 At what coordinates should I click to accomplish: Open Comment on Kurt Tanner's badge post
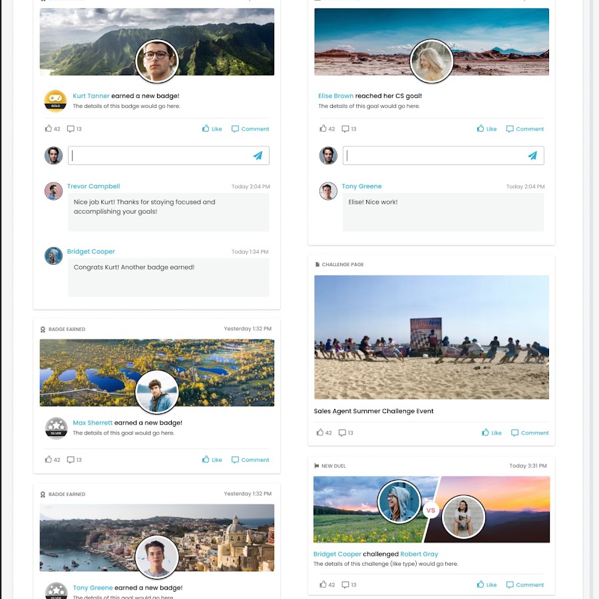tap(250, 128)
